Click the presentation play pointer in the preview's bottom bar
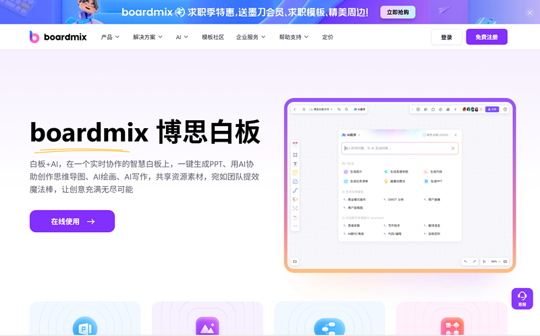540x336 pixels. click(484, 262)
